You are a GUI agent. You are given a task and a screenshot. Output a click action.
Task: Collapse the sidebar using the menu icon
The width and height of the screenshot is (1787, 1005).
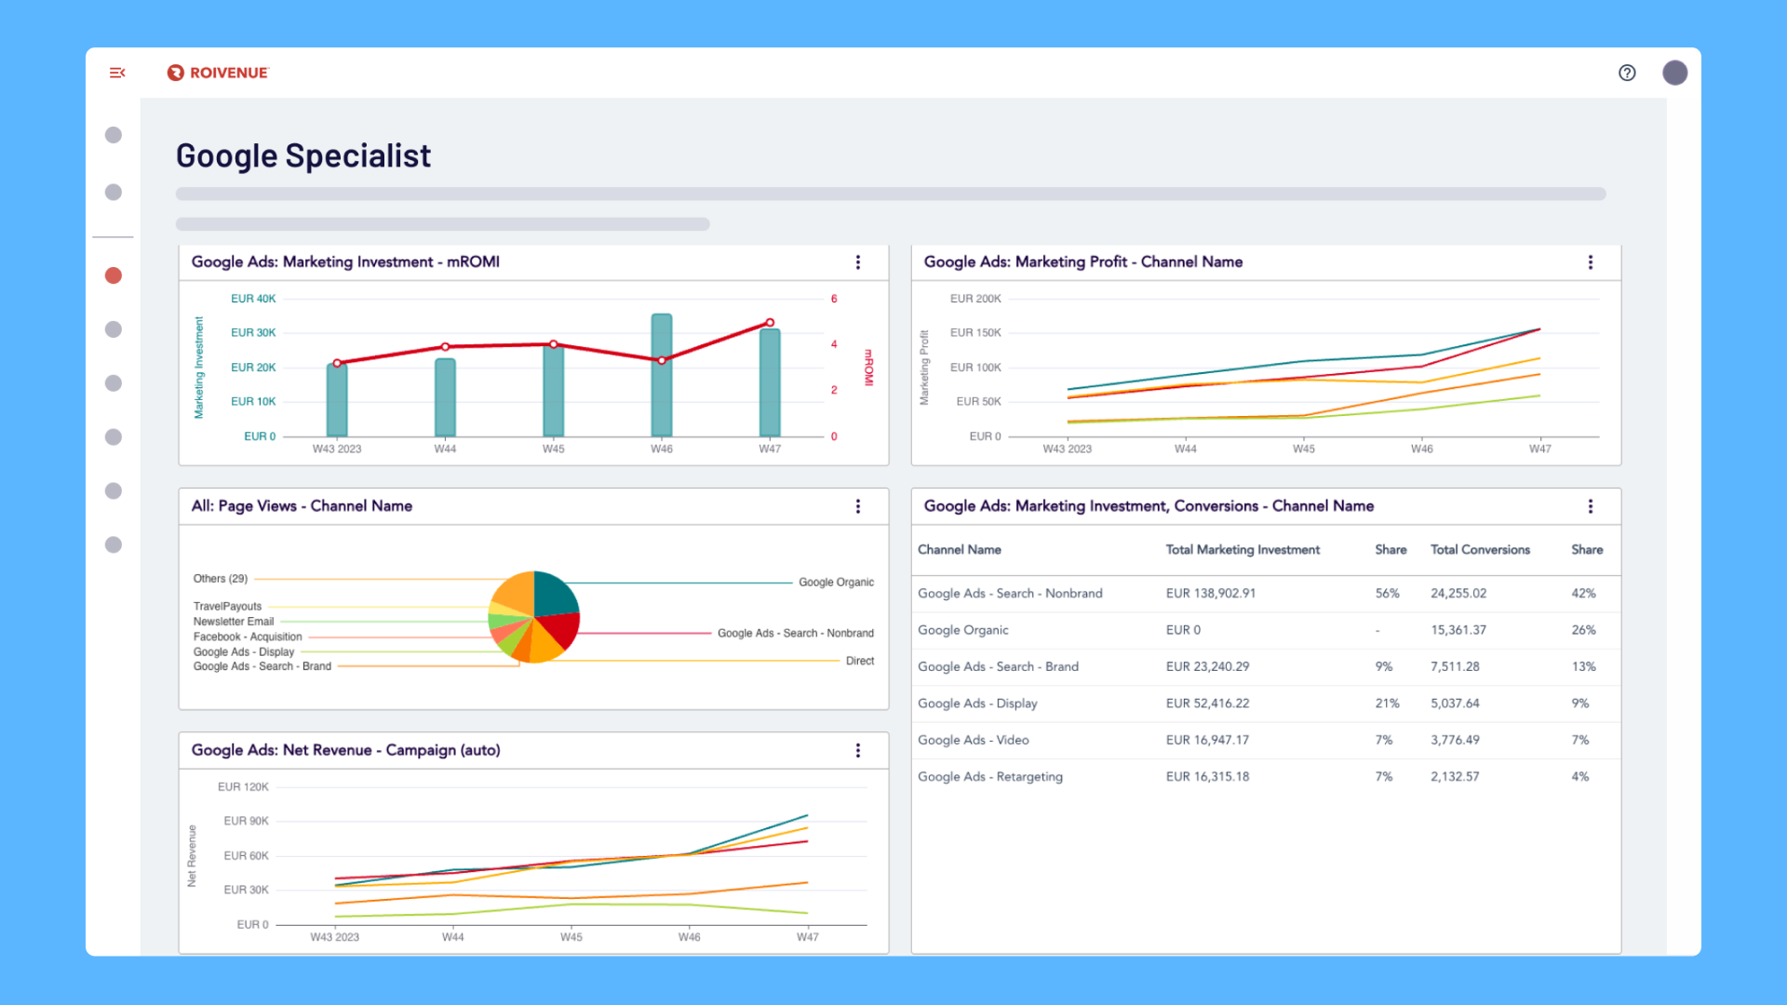[x=117, y=73]
